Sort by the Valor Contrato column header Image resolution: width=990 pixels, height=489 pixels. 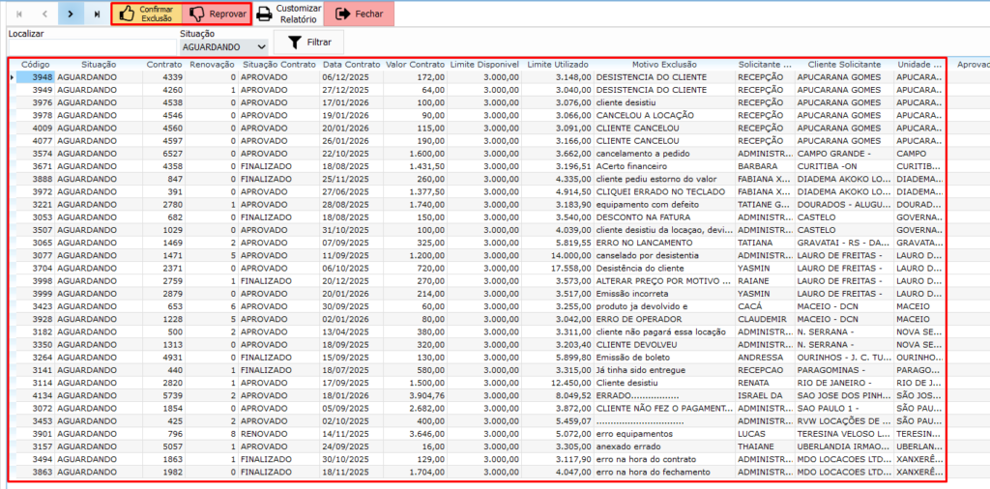(415, 64)
